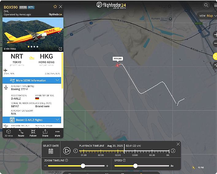Open the More options menu
The image size is (217, 174).
[x=57, y=133]
